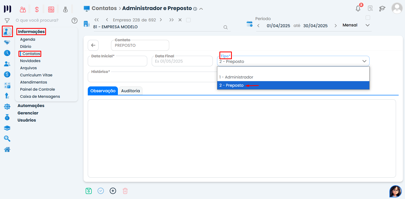The image size is (405, 199).
Task: Clear the company selection with the X
Action: point(180,20)
